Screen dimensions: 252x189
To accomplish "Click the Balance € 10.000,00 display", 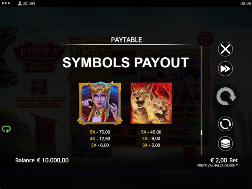I will point(42,160).
